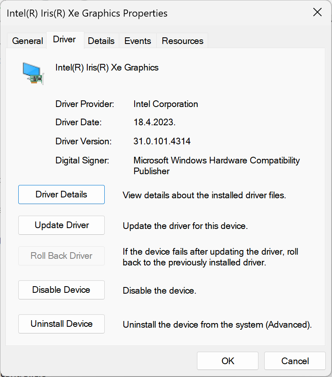Close the Properties dialog with X

pyautogui.click(x=317, y=12)
